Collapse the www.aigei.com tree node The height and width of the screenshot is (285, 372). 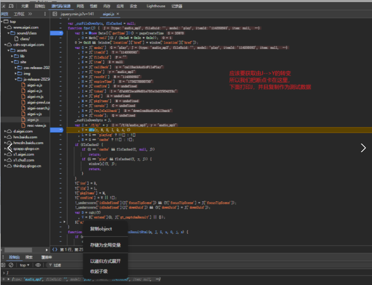click(5, 27)
